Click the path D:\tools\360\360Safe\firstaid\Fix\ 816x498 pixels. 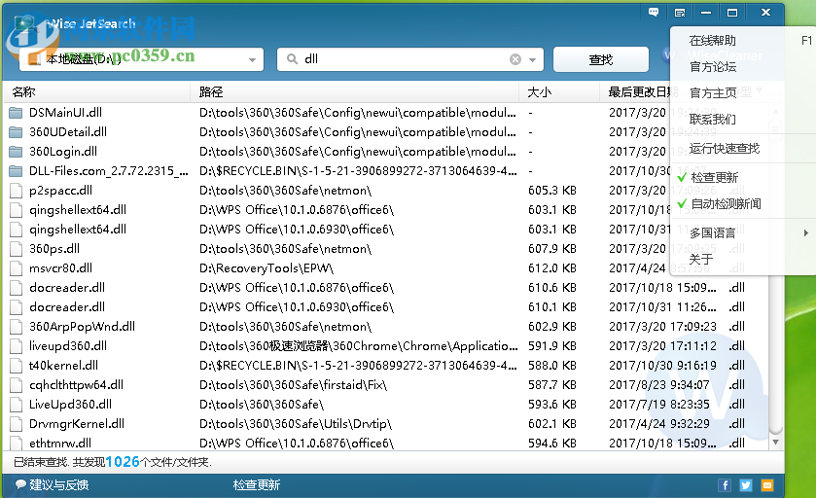(293, 384)
